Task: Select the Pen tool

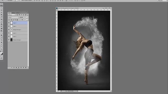Action: tap(2, 38)
